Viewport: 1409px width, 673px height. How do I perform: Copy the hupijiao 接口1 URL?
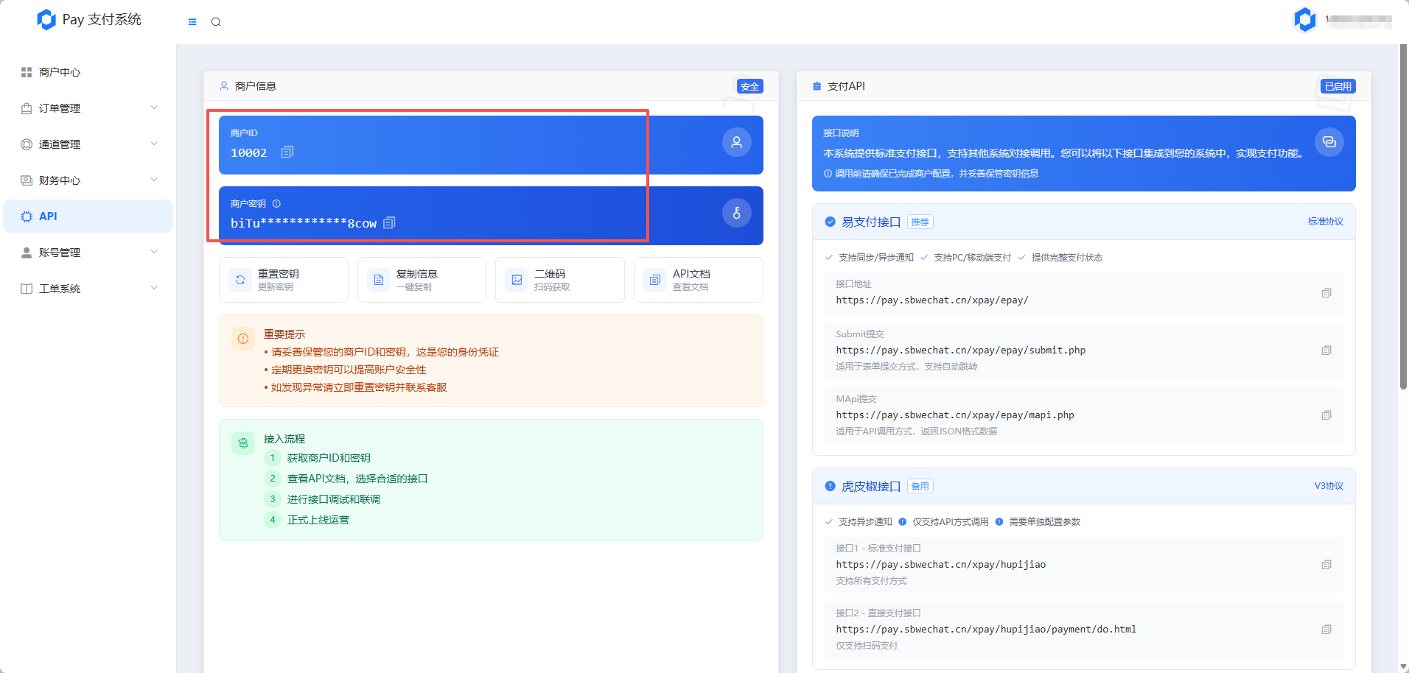click(1326, 565)
